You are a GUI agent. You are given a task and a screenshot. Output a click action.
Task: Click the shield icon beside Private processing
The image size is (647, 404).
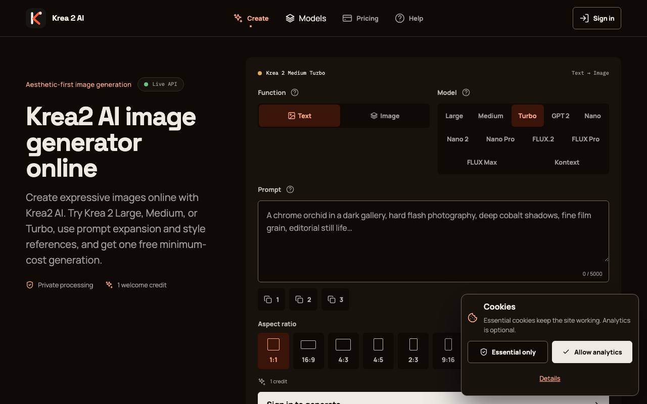pos(30,285)
